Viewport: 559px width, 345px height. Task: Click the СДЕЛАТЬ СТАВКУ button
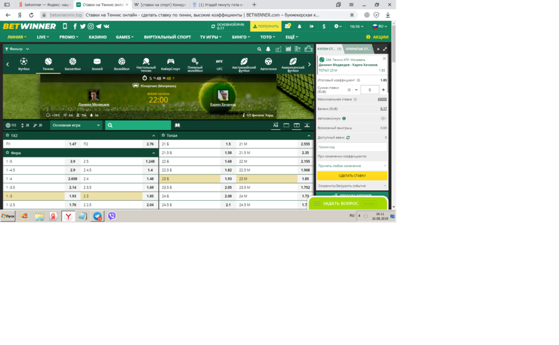click(352, 176)
